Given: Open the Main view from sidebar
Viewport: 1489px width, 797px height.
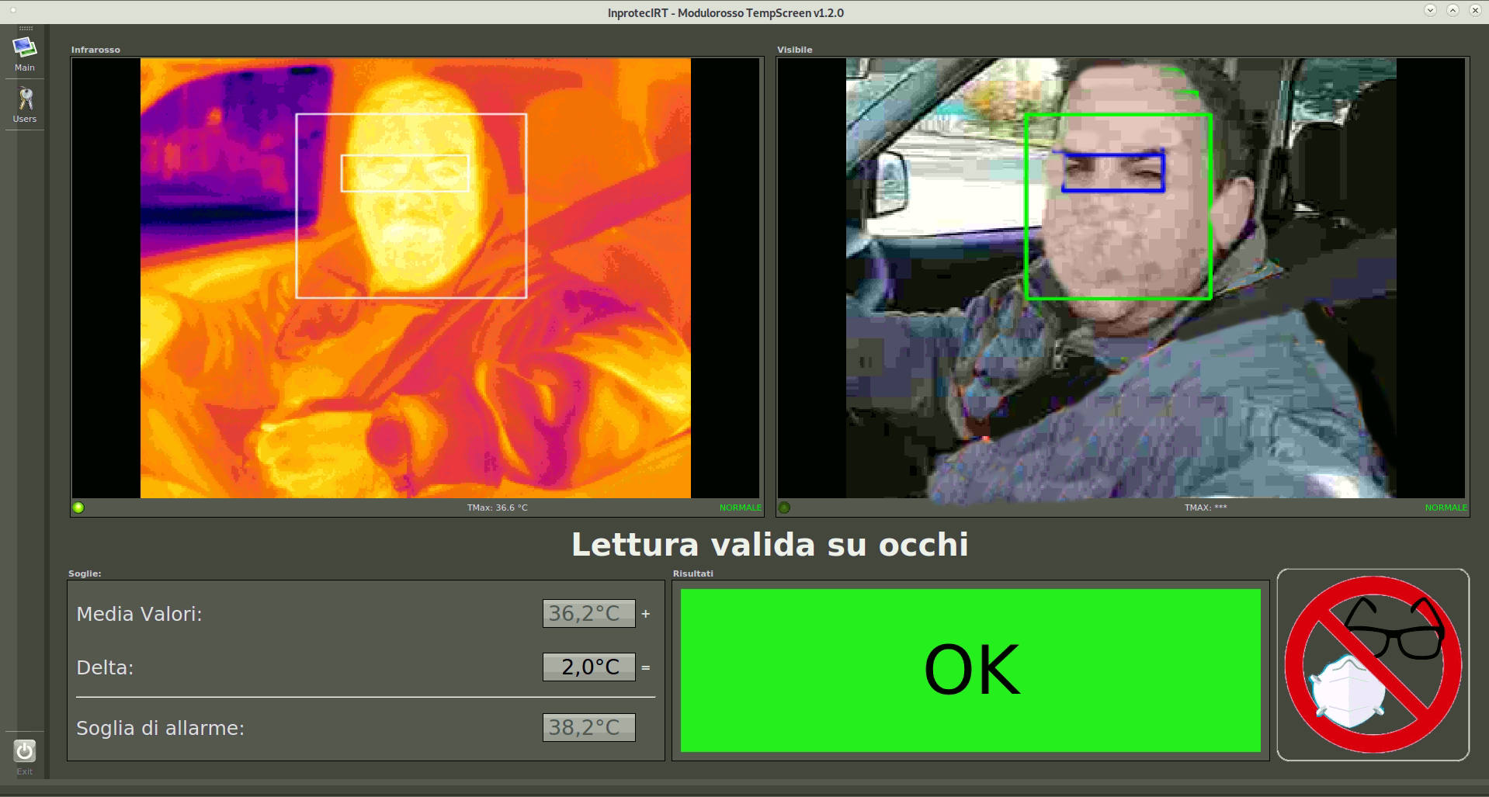Looking at the screenshot, I should pos(24,53).
